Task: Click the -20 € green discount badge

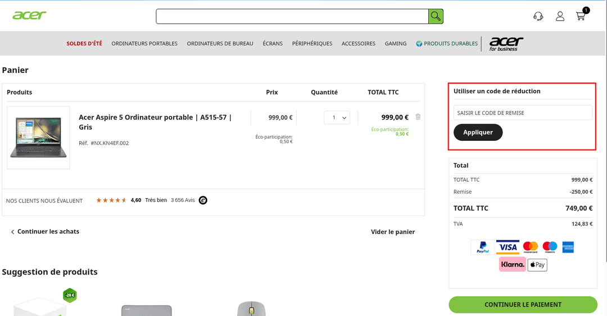Action: coord(70,295)
